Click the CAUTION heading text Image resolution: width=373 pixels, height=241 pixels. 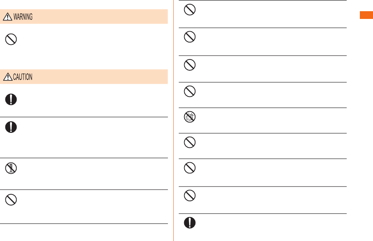pos(22,77)
